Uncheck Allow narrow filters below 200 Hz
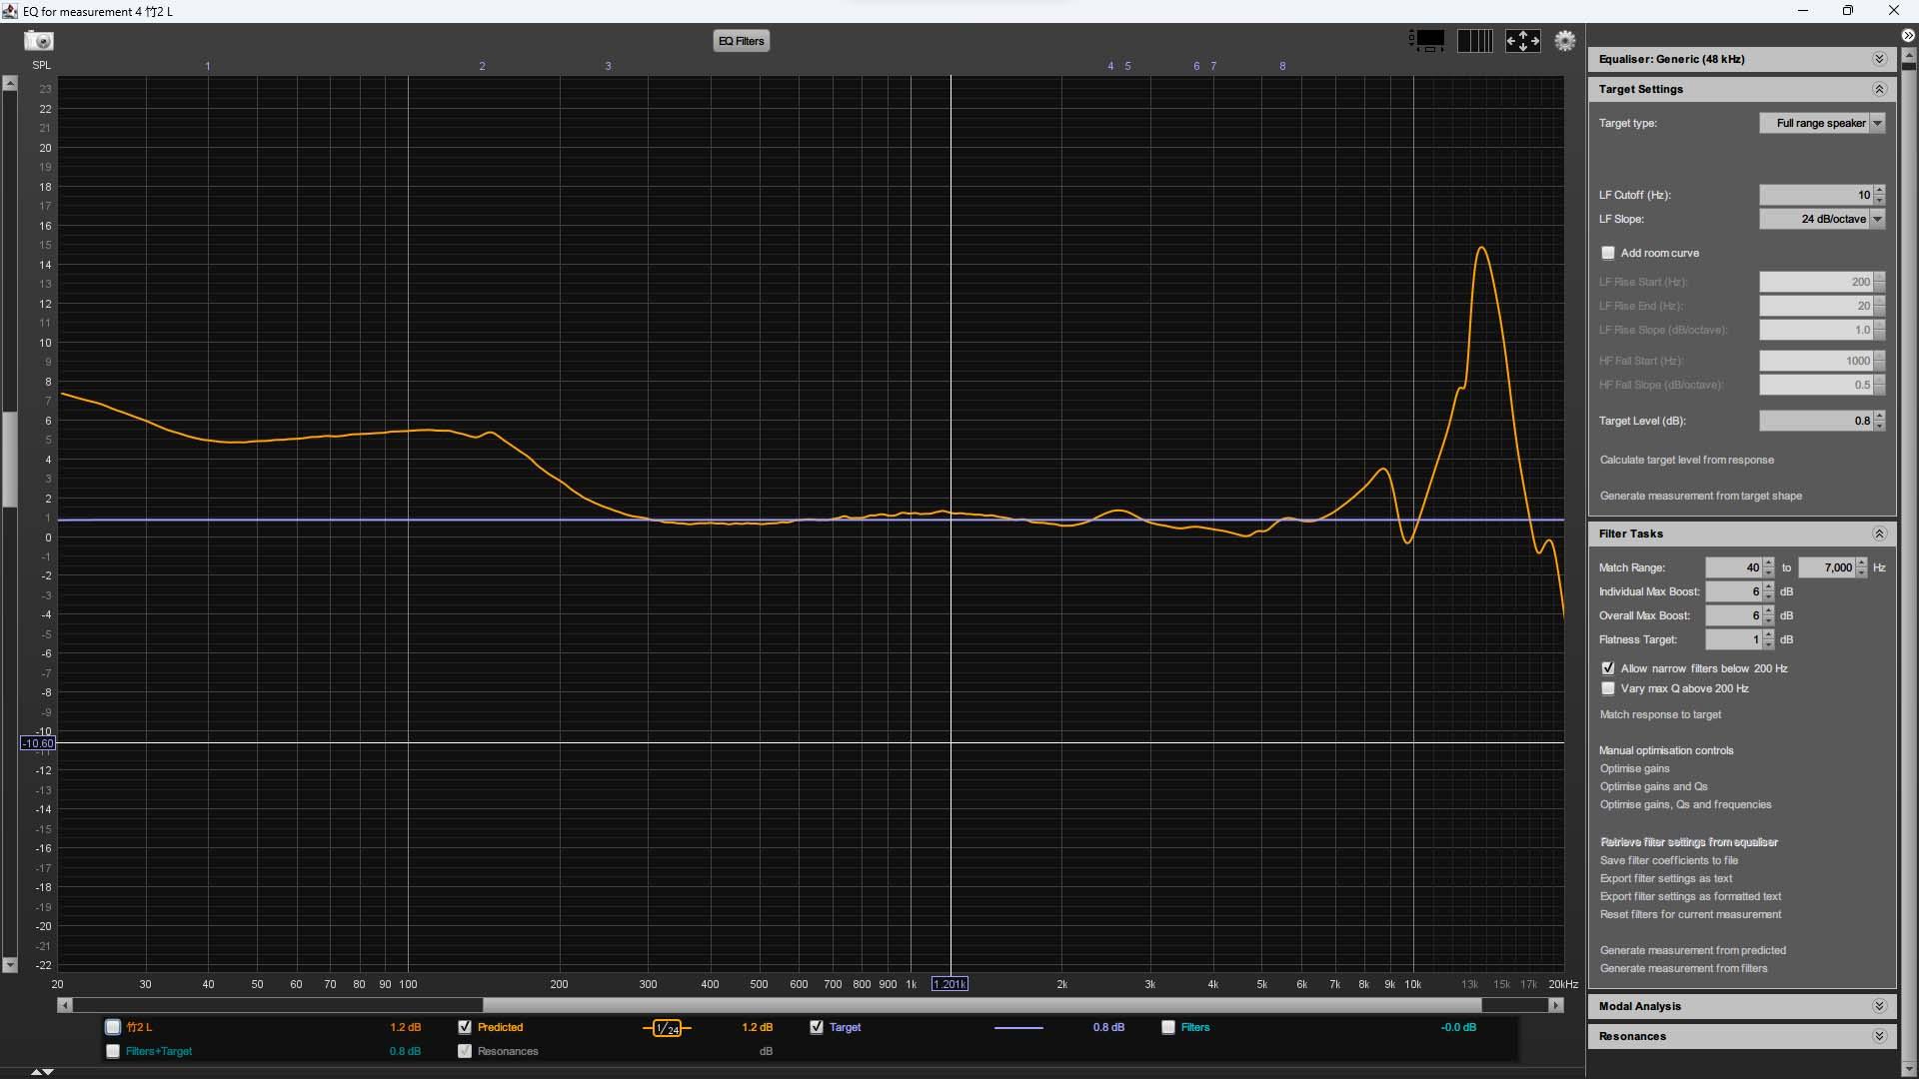Screen dimensions: 1919x1079 click(x=1608, y=668)
